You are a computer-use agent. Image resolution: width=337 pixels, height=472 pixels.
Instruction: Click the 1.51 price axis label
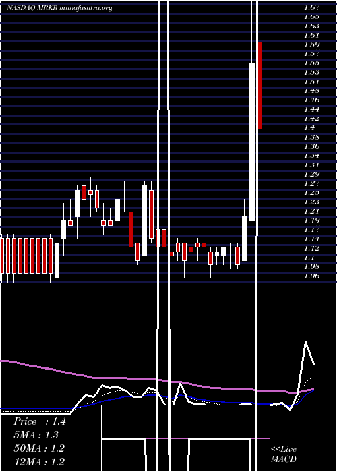tap(311, 82)
